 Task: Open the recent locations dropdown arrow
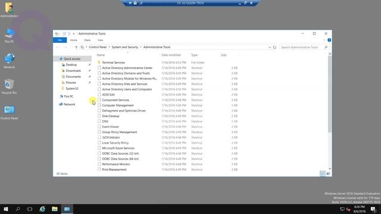(x=71, y=48)
